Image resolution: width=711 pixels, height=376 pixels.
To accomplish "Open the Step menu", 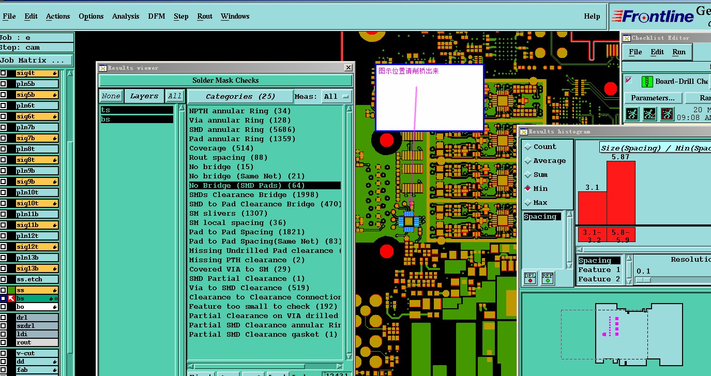I will click(x=181, y=16).
